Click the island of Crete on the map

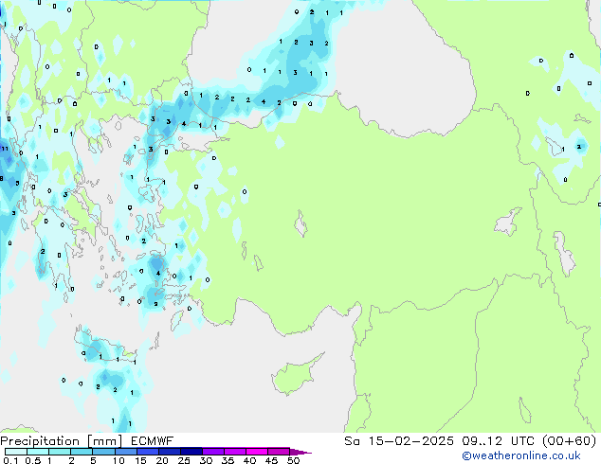[x=105, y=347]
